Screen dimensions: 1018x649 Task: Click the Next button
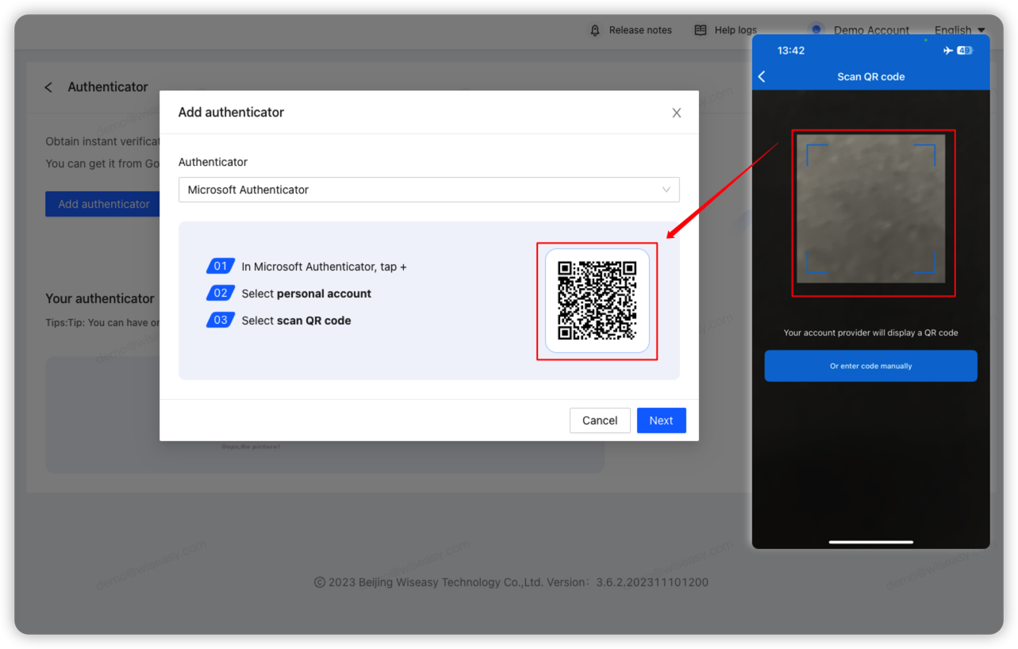pyautogui.click(x=661, y=421)
